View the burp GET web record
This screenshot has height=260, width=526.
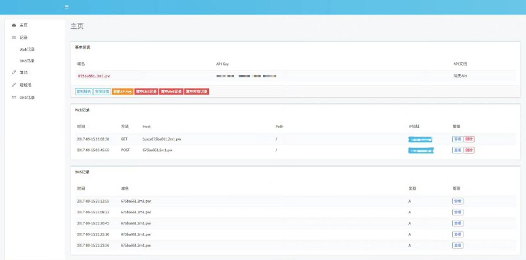(x=458, y=139)
